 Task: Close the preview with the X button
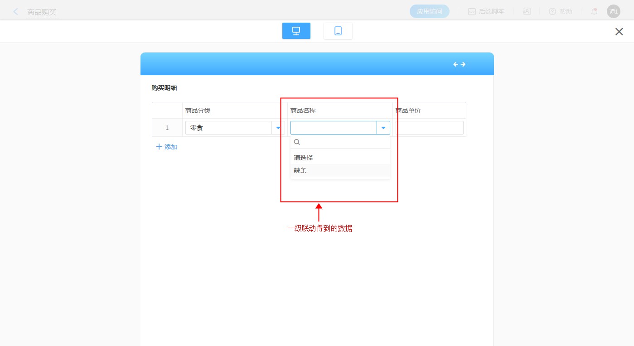coord(619,32)
